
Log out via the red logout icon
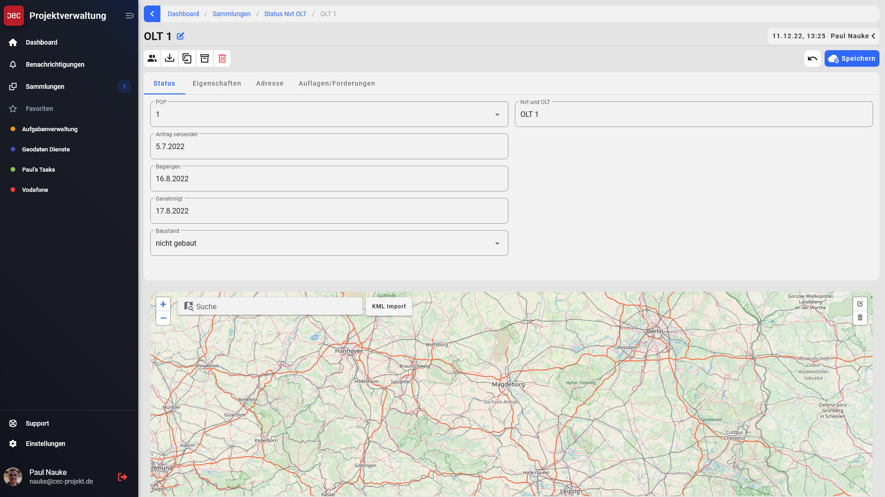point(122,477)
